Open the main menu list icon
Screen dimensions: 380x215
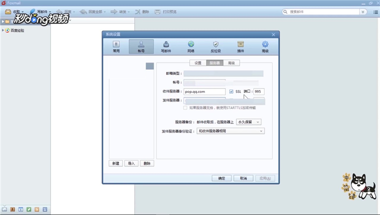tap(375, 12)
